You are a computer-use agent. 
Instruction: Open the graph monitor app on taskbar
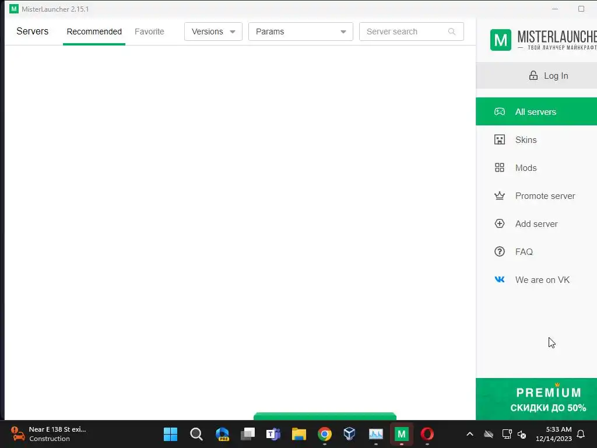(x=376, y=434)
